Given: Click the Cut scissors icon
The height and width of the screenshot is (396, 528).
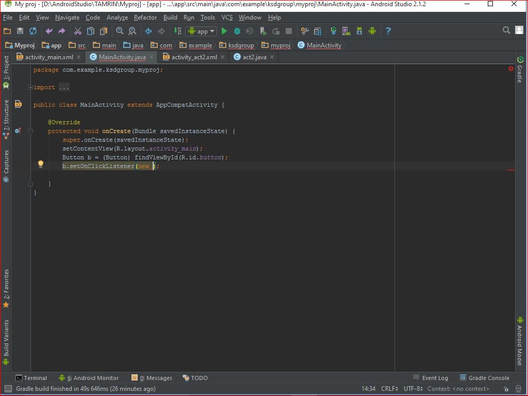Looking at the screenshot, I should click(78, 31).
